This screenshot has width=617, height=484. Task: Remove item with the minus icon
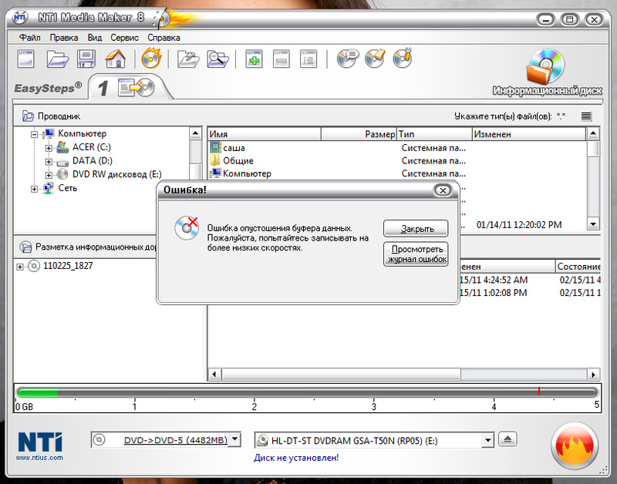(x=282, y=59)
